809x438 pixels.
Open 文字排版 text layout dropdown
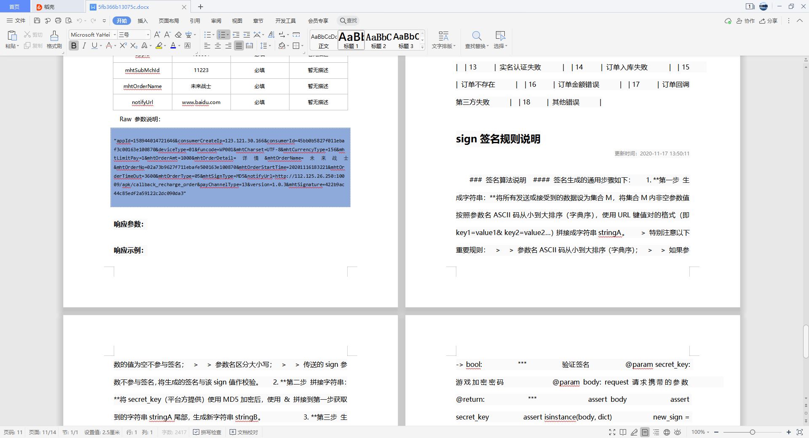[443, 40]
